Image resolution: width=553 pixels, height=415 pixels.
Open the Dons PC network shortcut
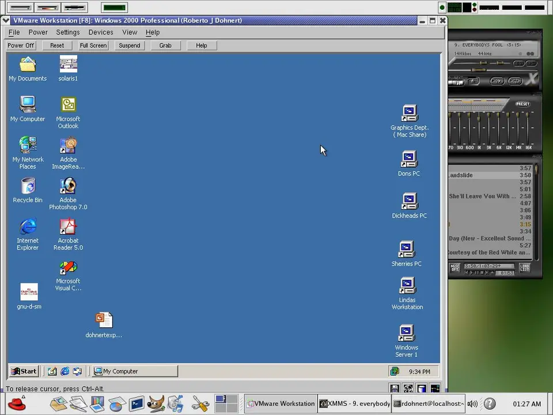(409, 159)
